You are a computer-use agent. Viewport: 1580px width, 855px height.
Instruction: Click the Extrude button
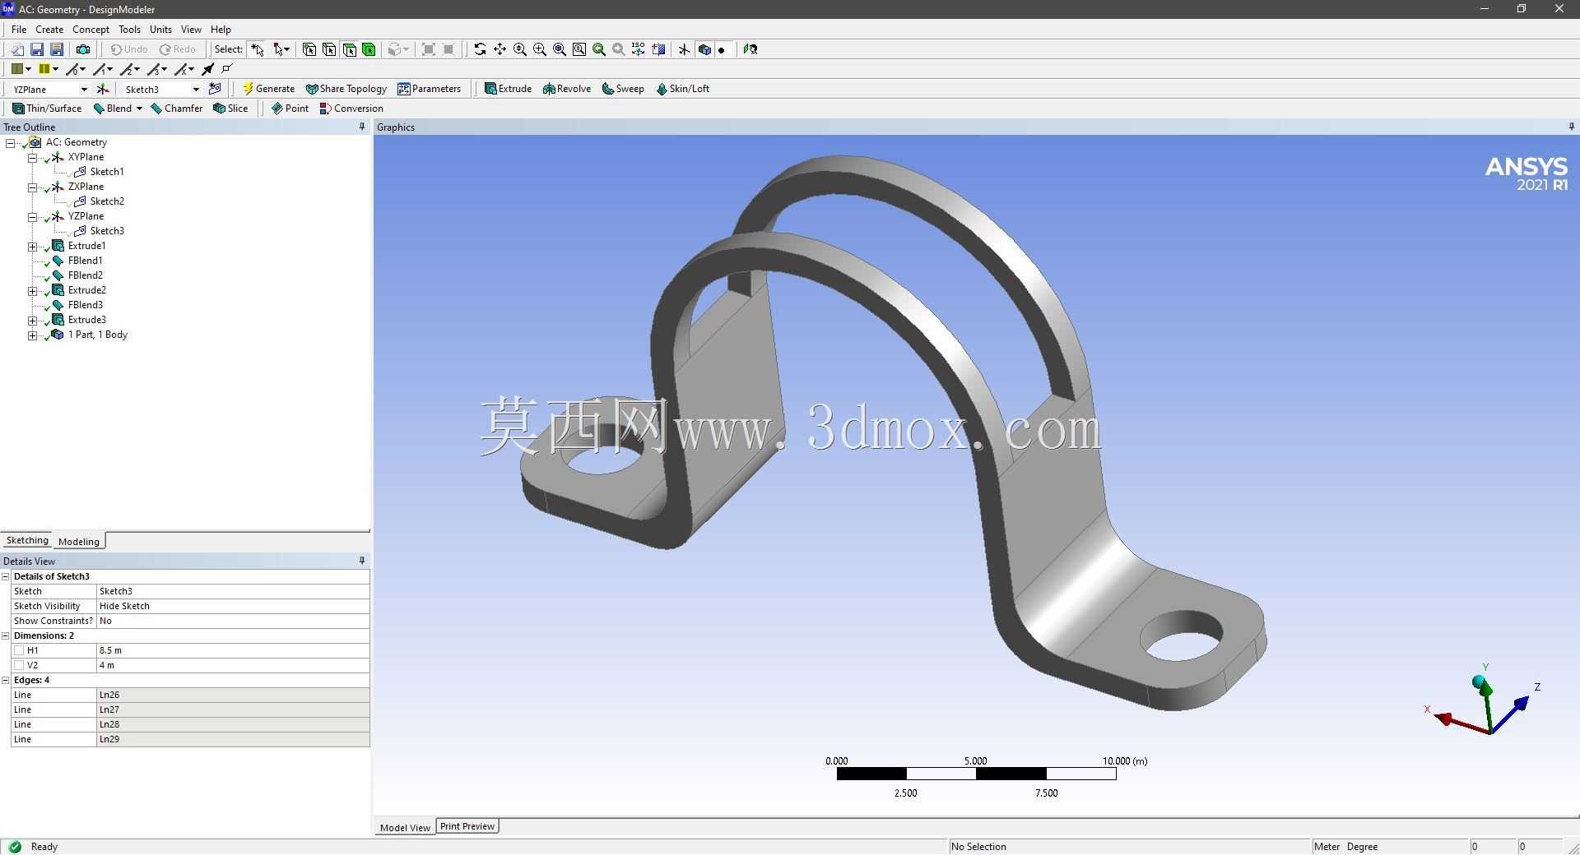508,89
